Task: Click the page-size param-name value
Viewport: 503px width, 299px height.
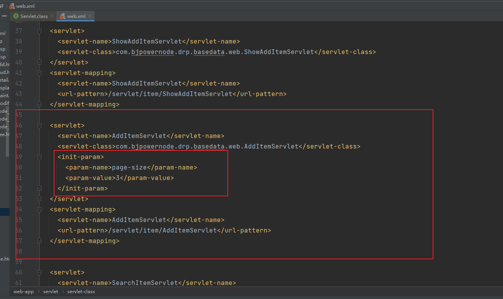Action: pos(129,168)
